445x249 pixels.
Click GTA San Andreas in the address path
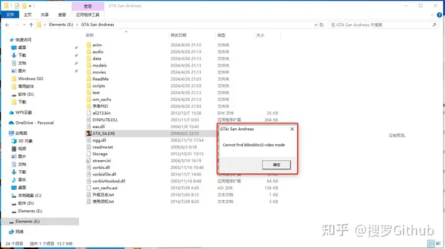click(x=98, y=25)
